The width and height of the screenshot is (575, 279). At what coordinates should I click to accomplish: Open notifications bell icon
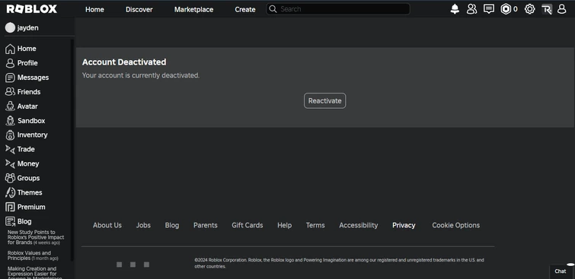(x=455, y=9)
